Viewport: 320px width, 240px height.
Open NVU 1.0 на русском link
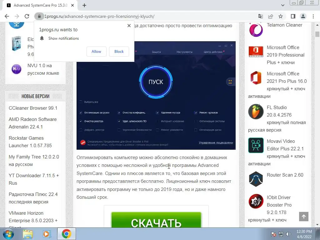(43, 69)
